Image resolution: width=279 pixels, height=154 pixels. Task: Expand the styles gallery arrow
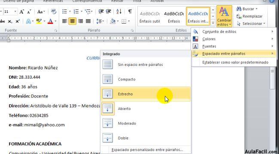point(213,23)
